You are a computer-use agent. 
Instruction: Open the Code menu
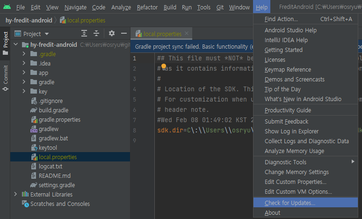pos(99,7)
